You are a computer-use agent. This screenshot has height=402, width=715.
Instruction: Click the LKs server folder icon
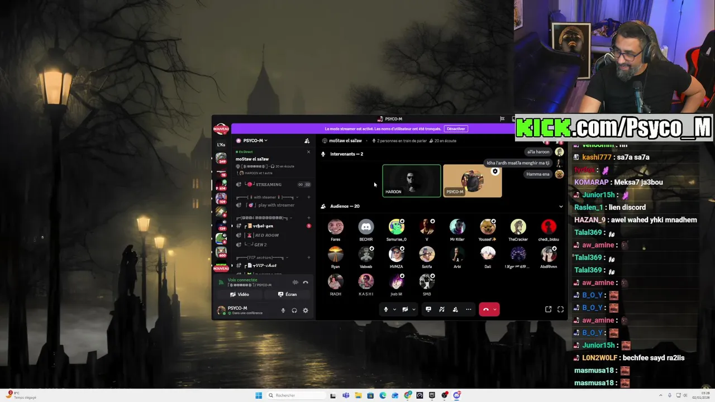pyautogui.click(x=221, y=145)
